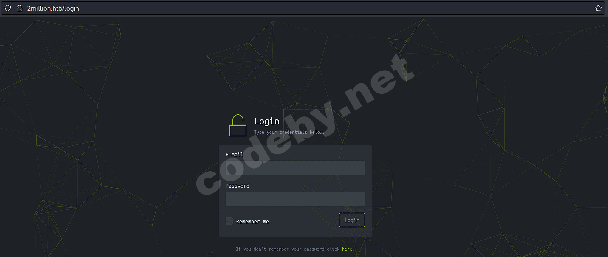Open the 'here' password reset link

tap(347, 249)
